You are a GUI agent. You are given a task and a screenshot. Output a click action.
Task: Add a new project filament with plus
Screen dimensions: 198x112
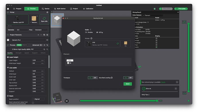pos(38,35)
